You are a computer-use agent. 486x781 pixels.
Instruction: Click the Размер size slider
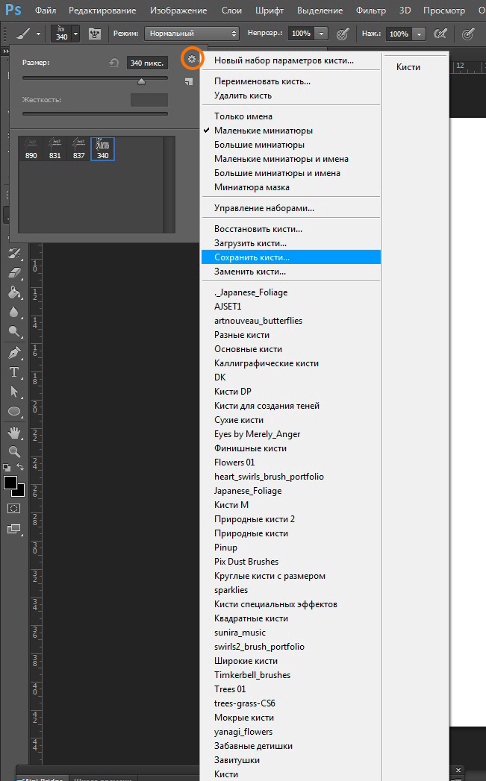[x=95, y=79]
